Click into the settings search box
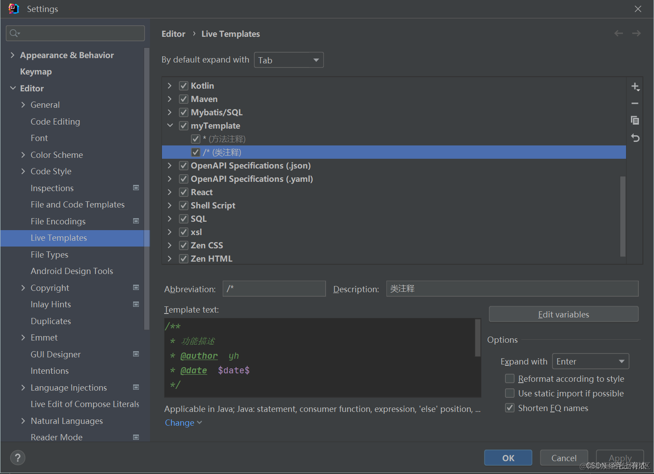 (75, 33)
